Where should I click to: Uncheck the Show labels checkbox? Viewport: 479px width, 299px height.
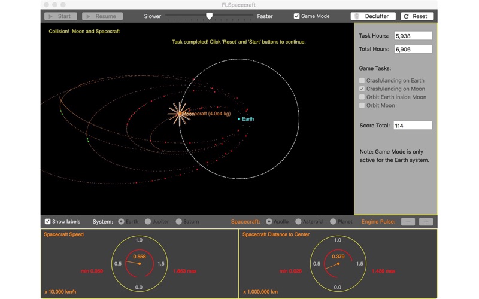[x=48, y=222]
